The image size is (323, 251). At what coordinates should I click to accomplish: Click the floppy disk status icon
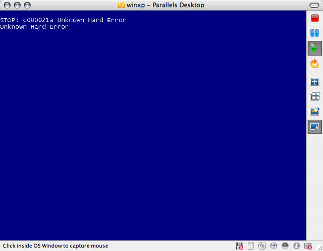click(239, 246)
